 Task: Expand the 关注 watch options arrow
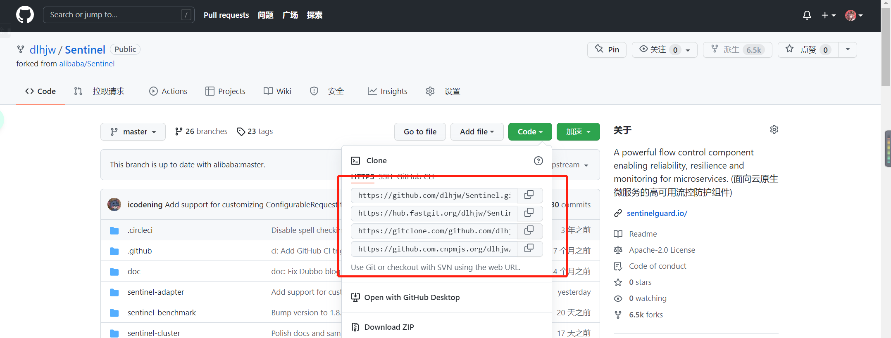pyautogui.click(x=688, y=50)
